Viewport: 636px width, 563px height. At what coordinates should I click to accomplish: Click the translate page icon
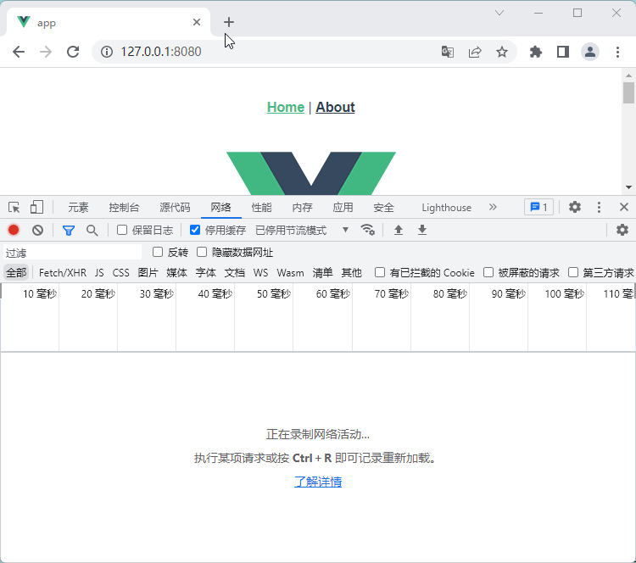(448, 52)
